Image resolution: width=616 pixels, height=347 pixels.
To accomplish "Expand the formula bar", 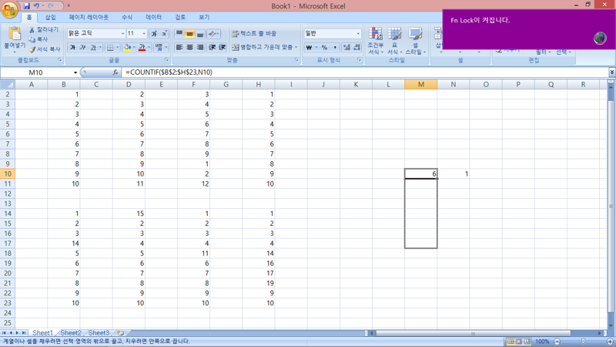I will click(x=612, y=72).
